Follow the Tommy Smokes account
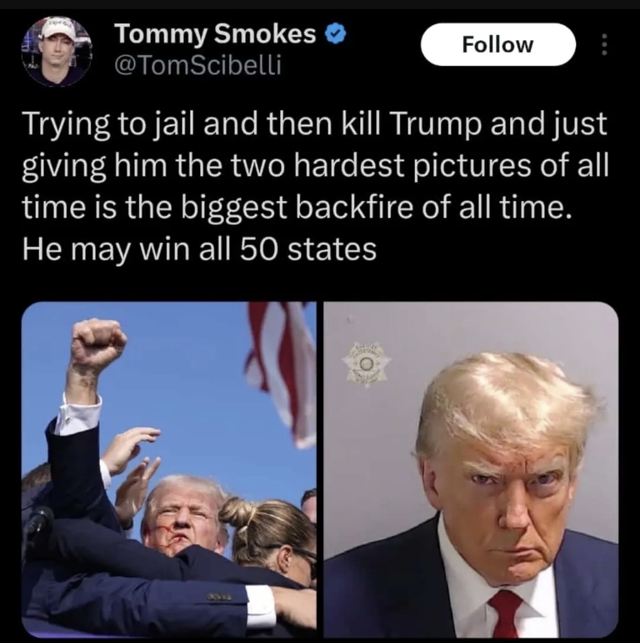640x643 pixels. pos(498,45)
